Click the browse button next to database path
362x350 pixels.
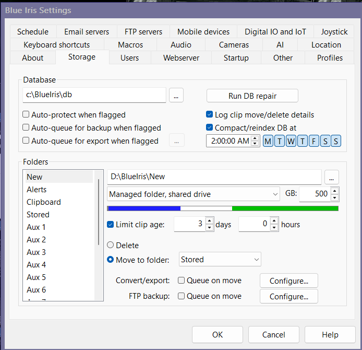tap(176, 96)
